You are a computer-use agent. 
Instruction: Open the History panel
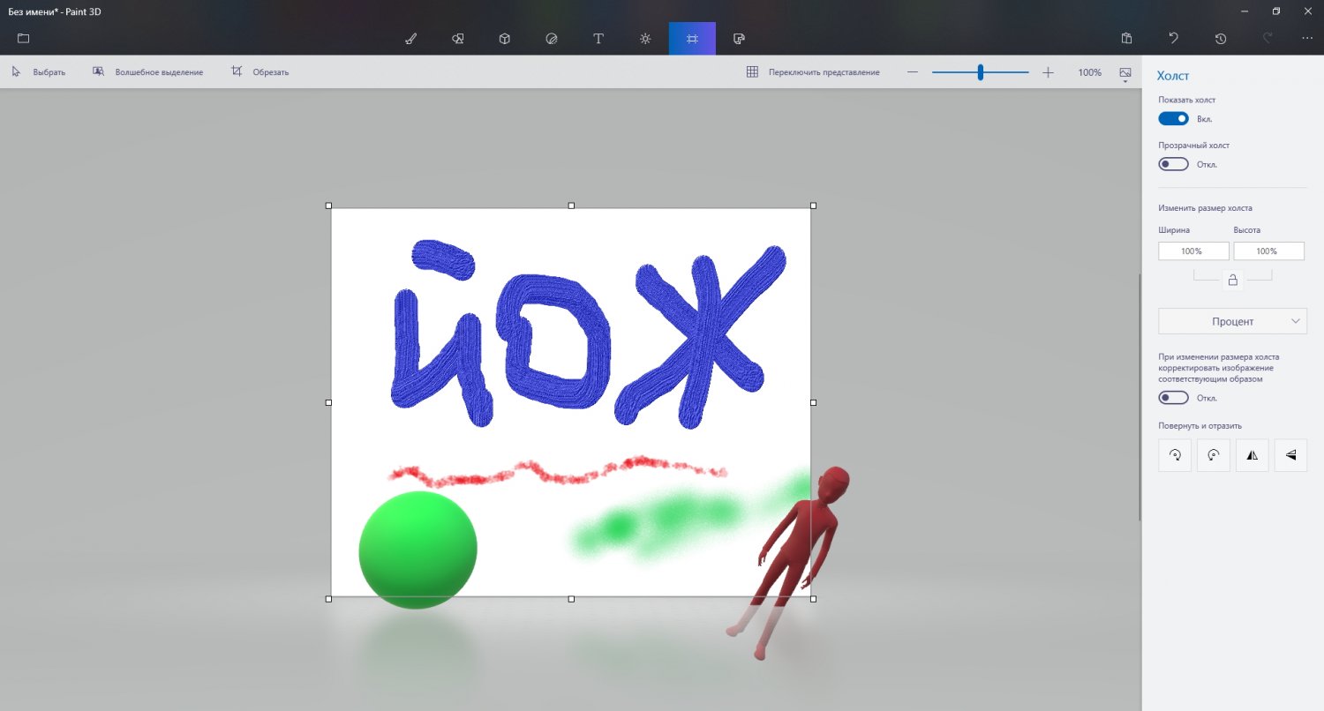click(x=1220, y=39)
